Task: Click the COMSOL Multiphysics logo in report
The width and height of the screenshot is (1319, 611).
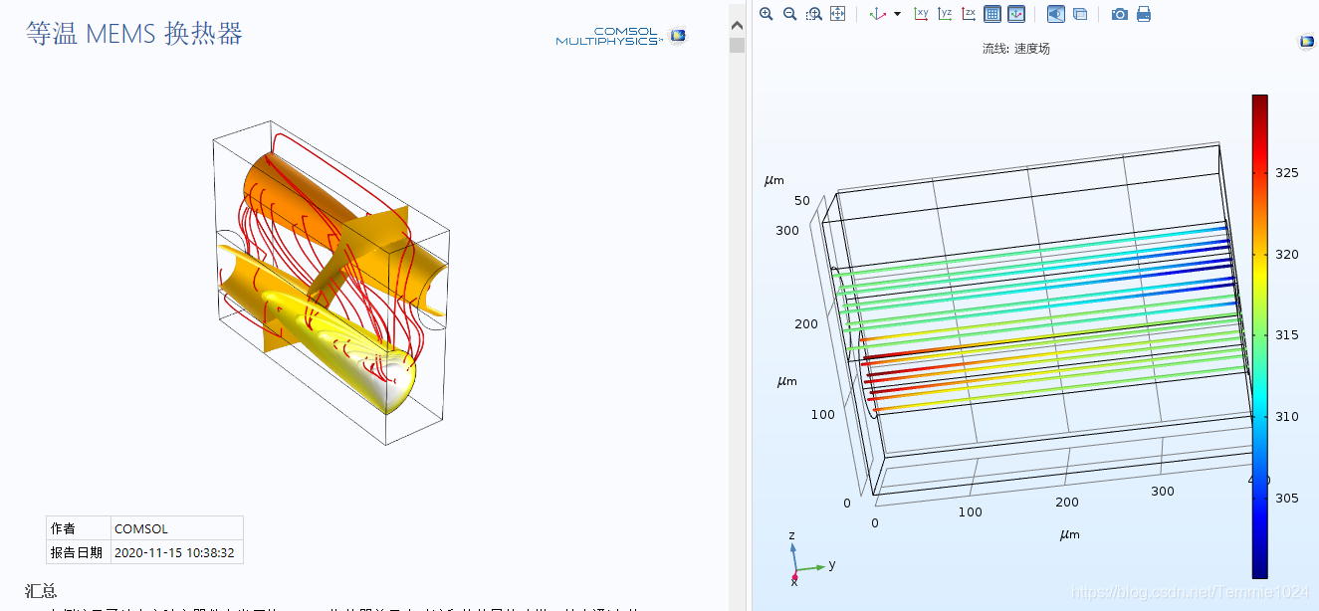Action: click(621, 36)
